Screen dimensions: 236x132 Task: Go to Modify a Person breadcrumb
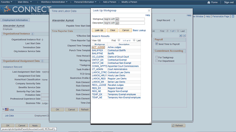(129, 2)
